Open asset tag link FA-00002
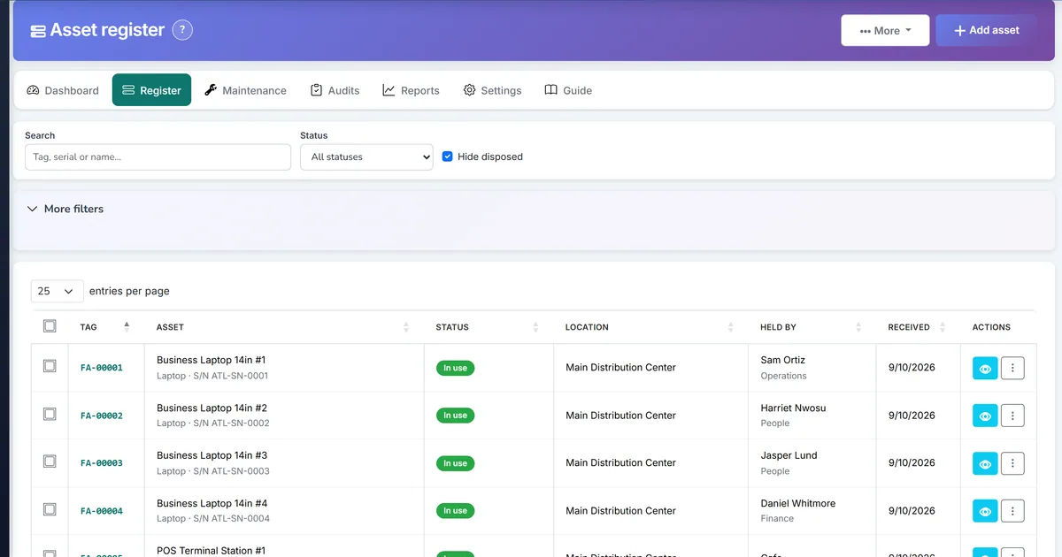This screenshot has height=557, width=1062. pyautogui.click(x=102, y=416)
